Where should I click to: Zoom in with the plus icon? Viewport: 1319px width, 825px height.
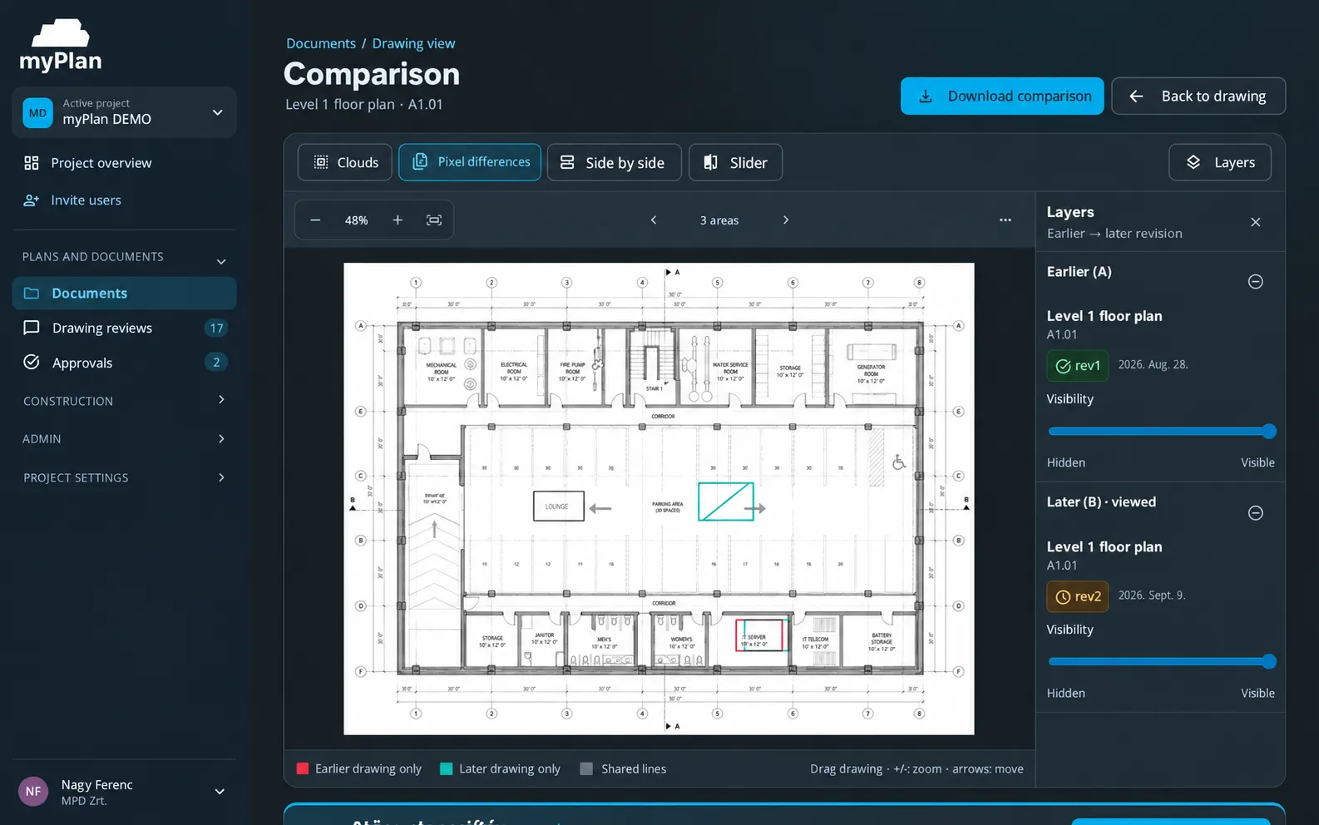(x=398, y=220)
